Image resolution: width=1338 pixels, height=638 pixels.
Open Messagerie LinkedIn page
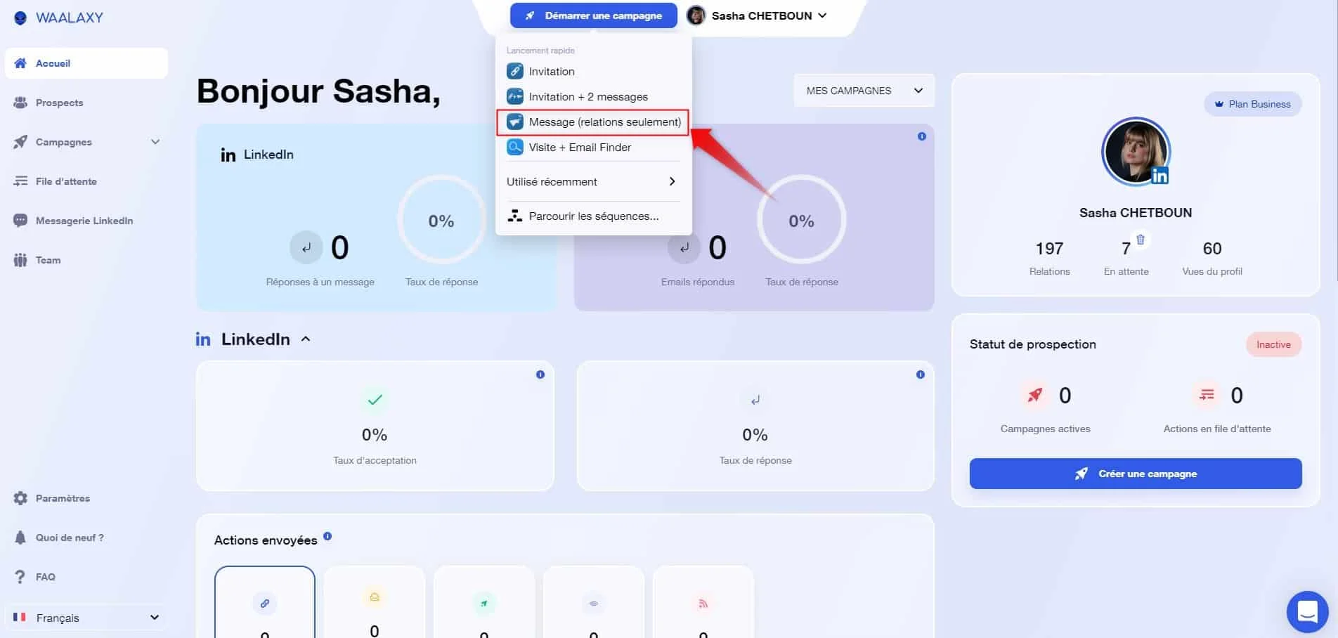[86, 221]
